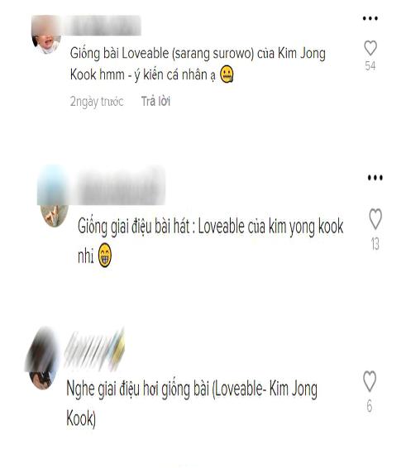View the third commenter's profile avatar

pyautogui.click(x=42, y=359)
